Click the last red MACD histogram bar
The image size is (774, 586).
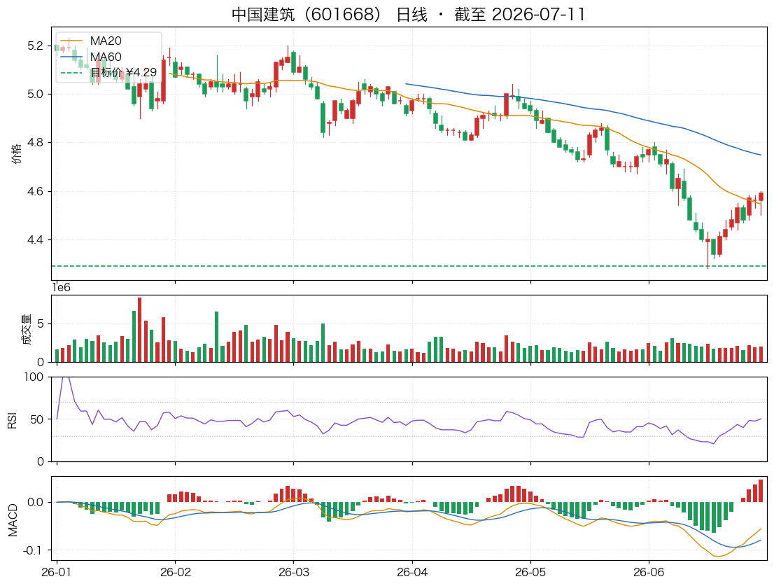761,491
